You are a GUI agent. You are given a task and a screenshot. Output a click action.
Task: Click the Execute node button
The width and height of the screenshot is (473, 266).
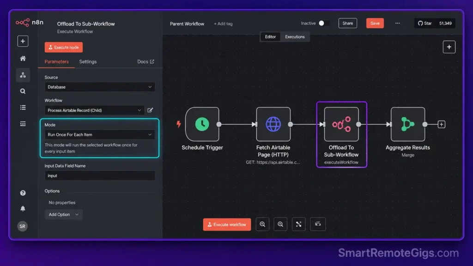pyautogui.click(x=63, y=48)
